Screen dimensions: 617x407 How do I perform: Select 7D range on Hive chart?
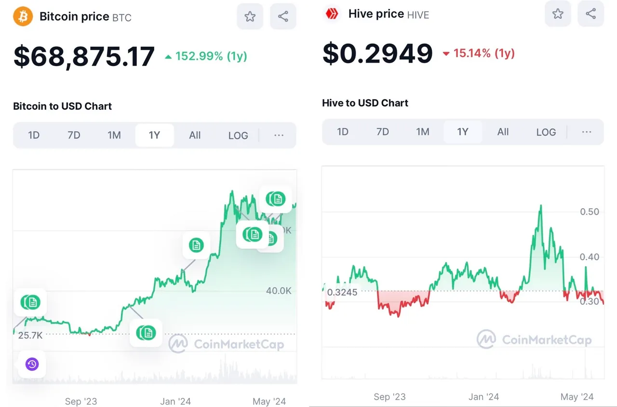[x=383, y=132]
